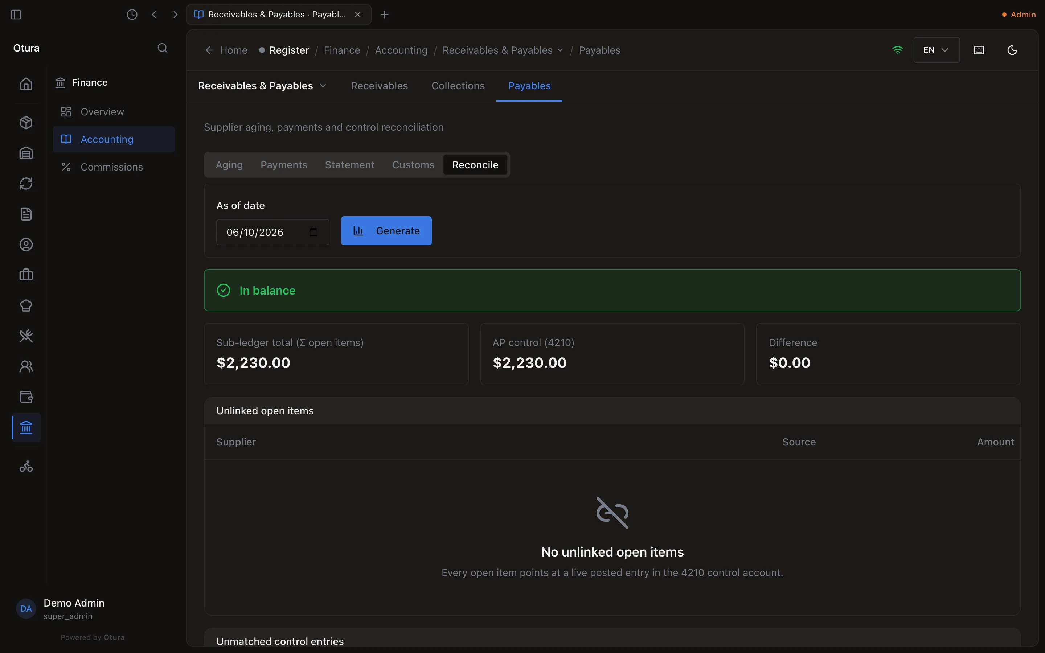This screenshot has width=1045, height=653.
Task: Open the history clock icon
Action: (x=132, y=15)
